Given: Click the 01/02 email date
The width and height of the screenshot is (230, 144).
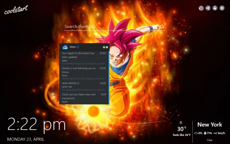Looking at the screenshot, I should (x=103, y=83).
